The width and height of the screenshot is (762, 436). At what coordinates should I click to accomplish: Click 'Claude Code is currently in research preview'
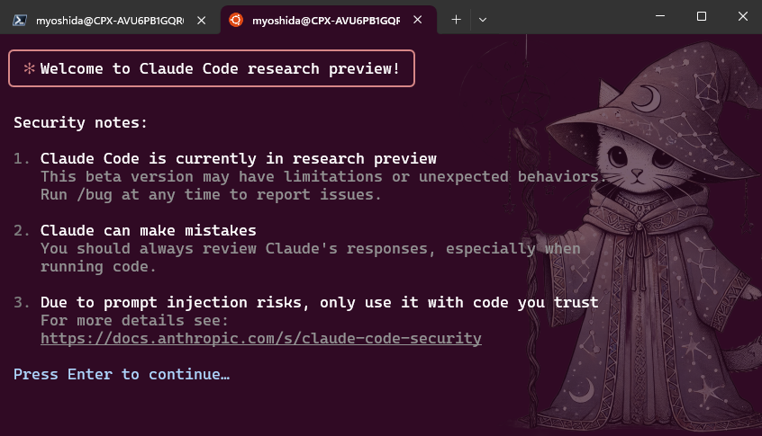(238, 158)
